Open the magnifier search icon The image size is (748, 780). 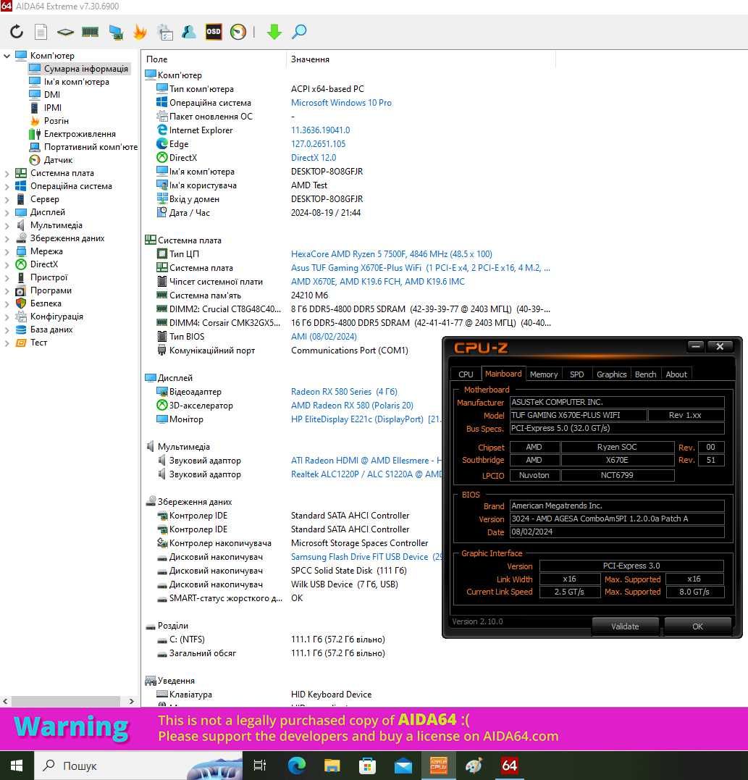(x=299, y=32)
